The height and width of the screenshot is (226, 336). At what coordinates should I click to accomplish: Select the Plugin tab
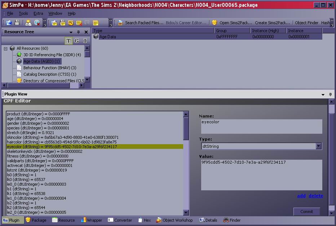13,220
